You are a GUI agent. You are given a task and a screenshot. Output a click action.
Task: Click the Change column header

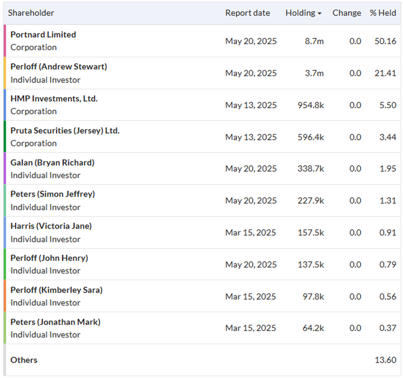346,13
